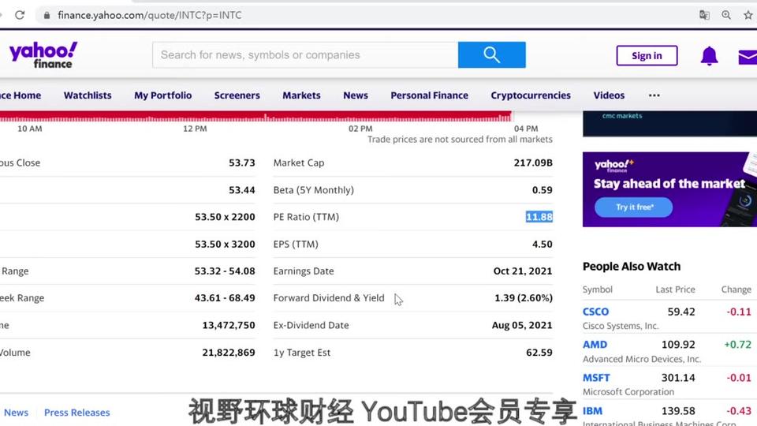Open the MSFT symbol link
Viewport: 757px width, 426px height.
(x=596, y=378)
